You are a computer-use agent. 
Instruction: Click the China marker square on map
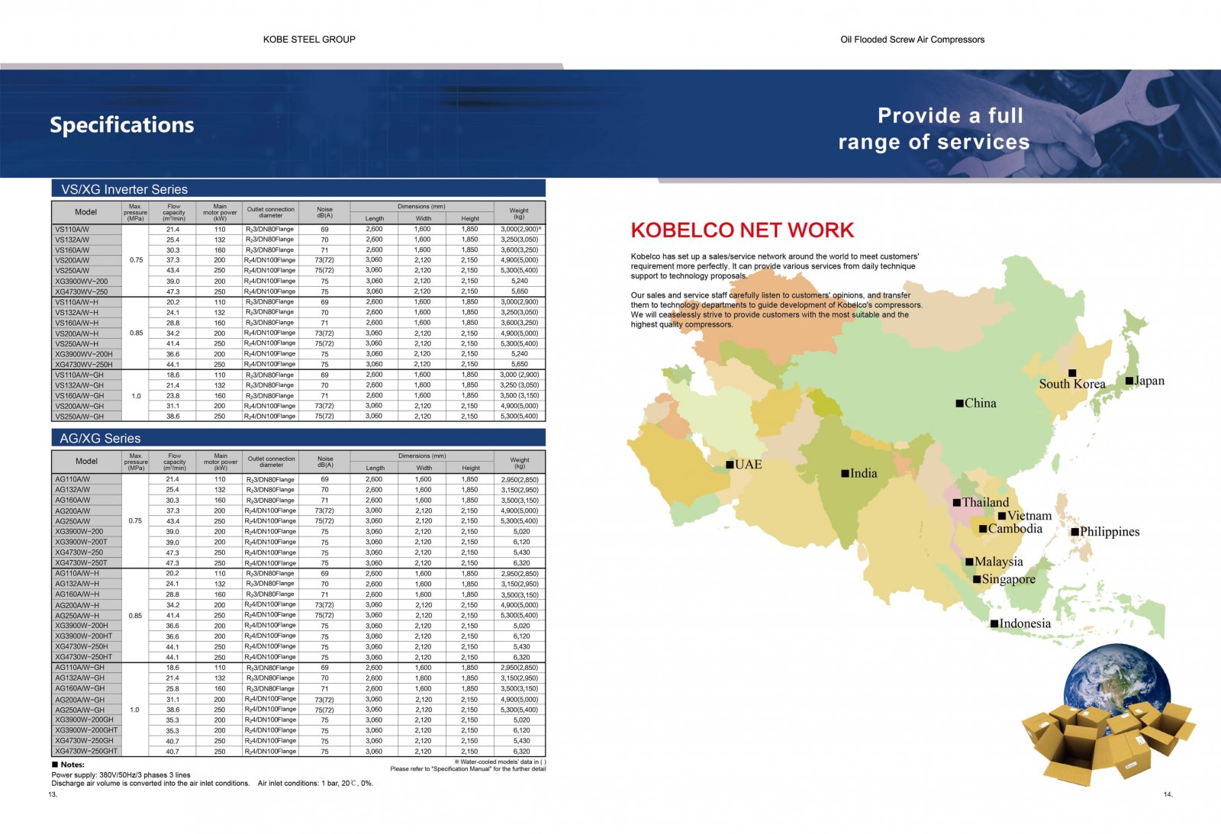pos(960,403)
